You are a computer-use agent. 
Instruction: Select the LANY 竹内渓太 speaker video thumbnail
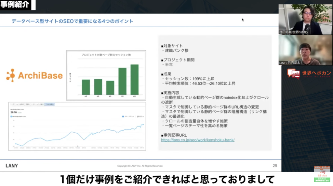click(x=305, y=50)
